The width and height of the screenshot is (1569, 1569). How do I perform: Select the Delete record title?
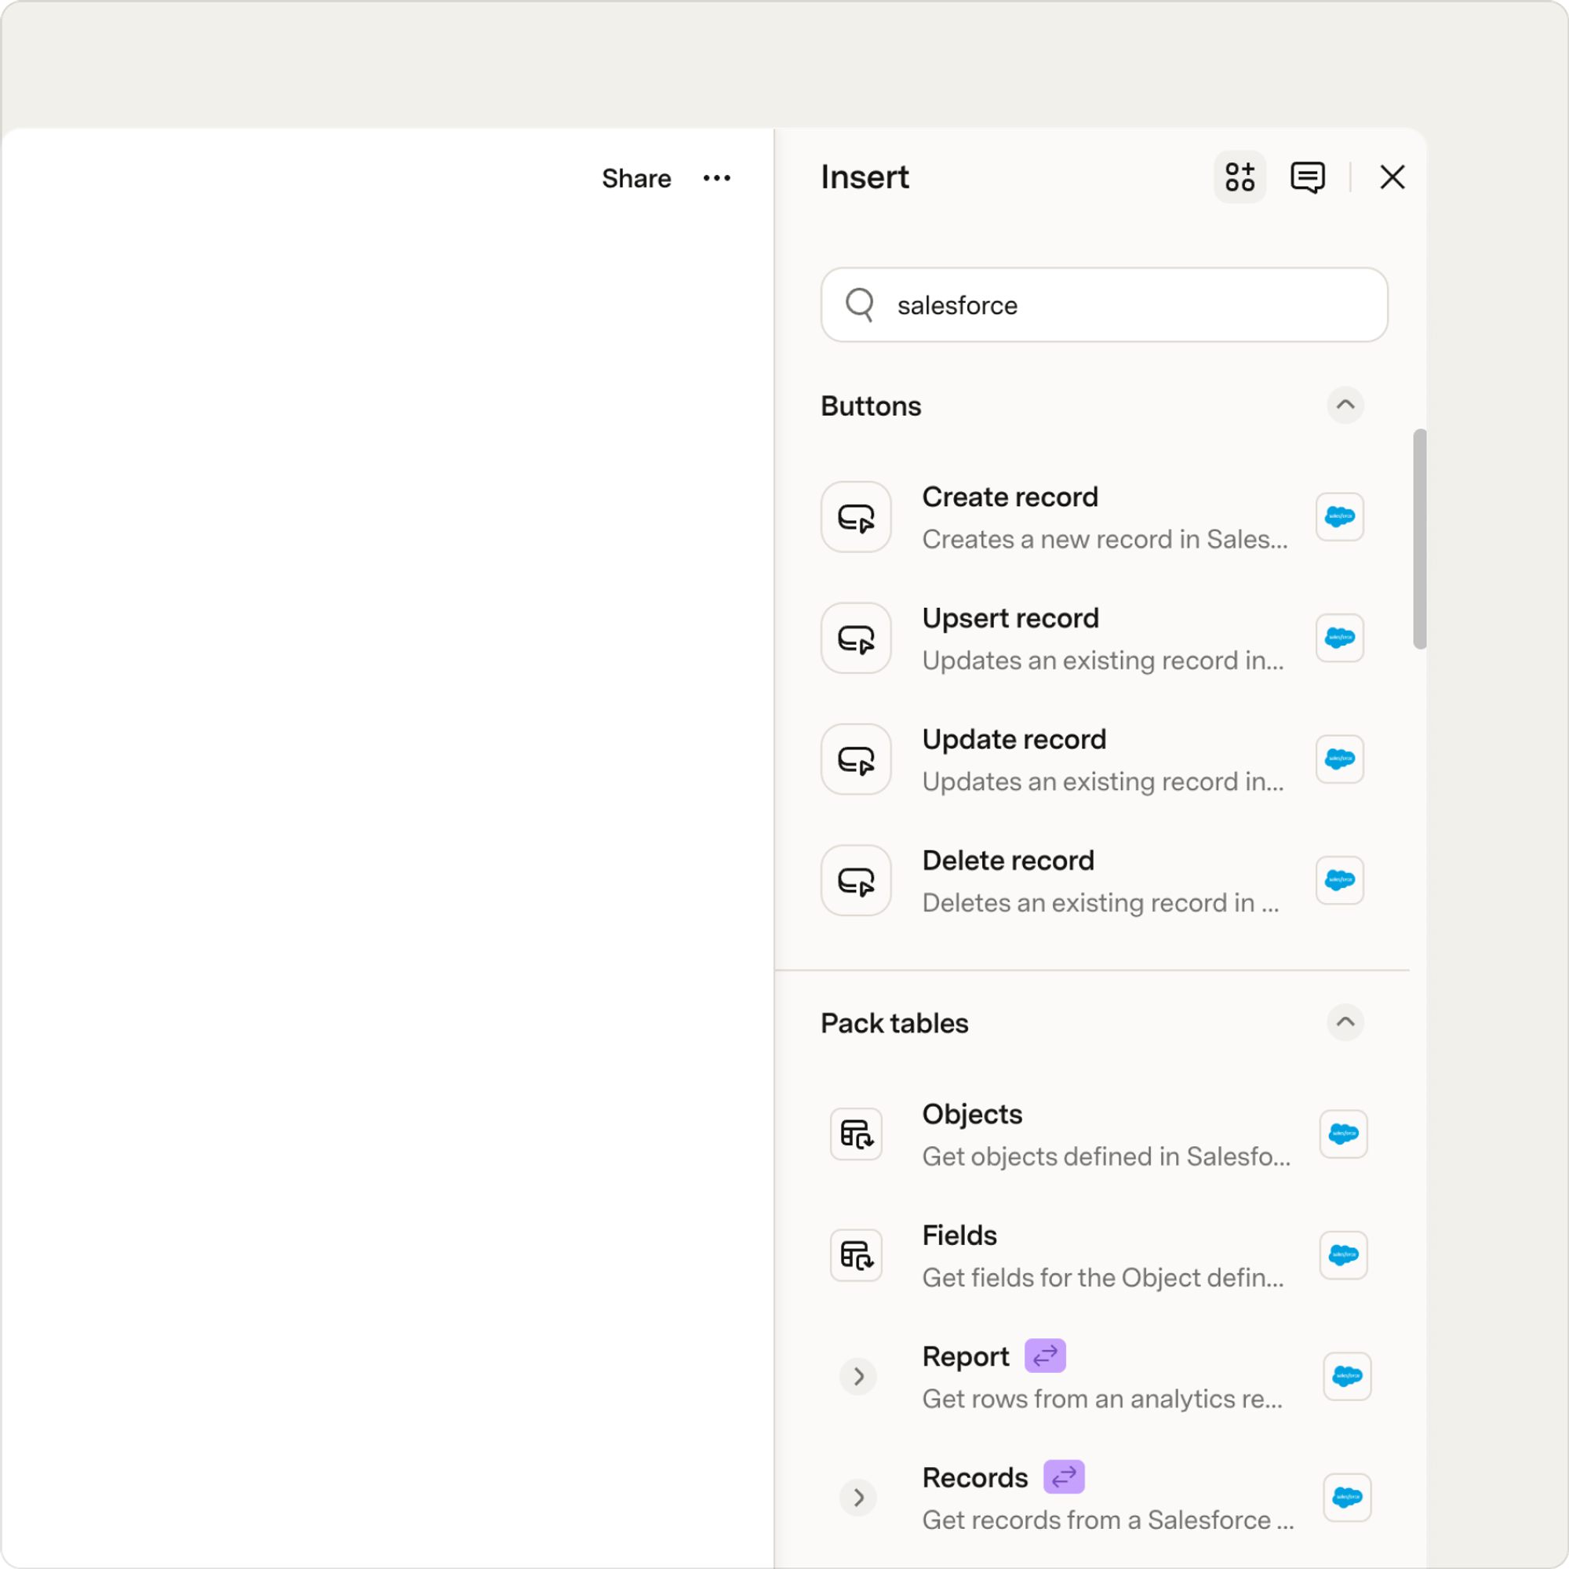(1008, 860)
